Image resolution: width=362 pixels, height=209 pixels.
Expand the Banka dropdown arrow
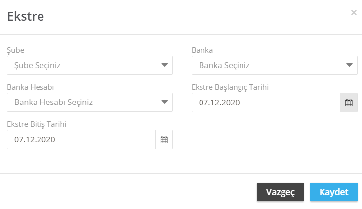pos(349,65)
